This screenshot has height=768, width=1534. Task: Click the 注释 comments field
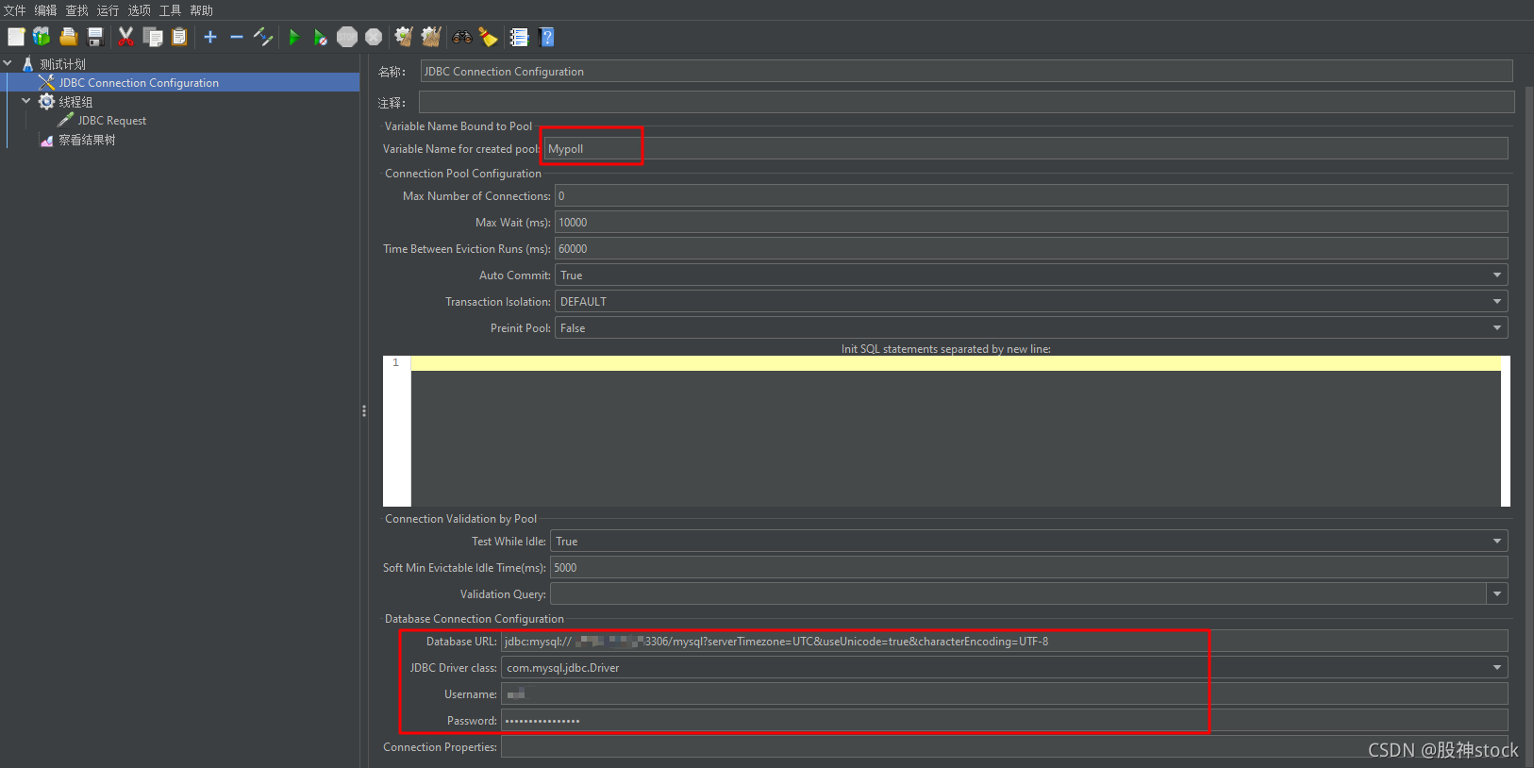[966, 102]
